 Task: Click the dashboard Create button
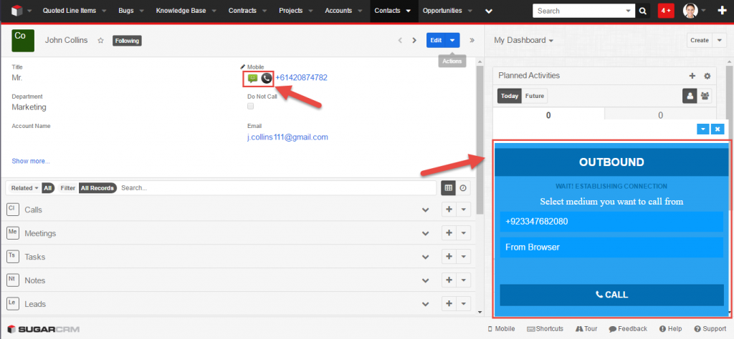[x=700, y=40]
